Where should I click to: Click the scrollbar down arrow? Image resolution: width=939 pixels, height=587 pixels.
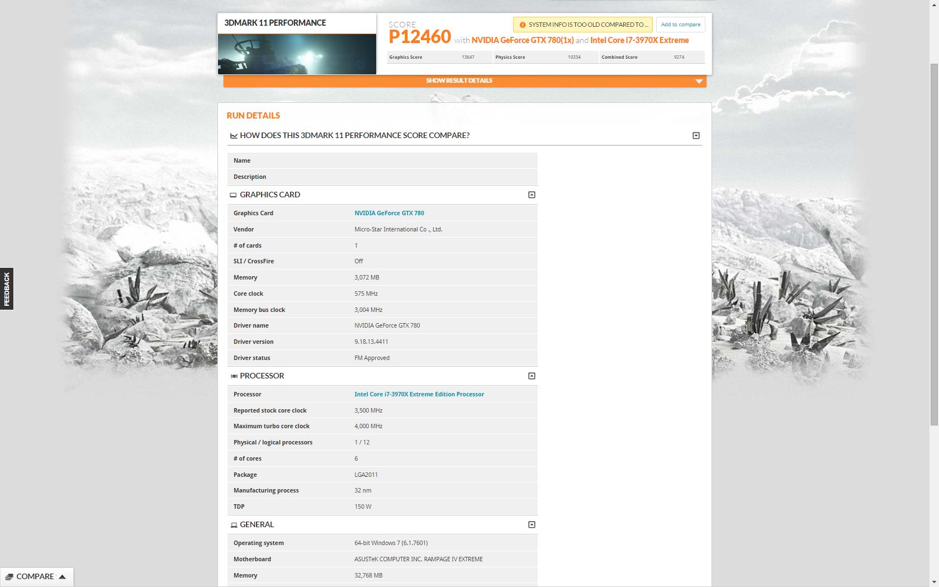[934, 583]
